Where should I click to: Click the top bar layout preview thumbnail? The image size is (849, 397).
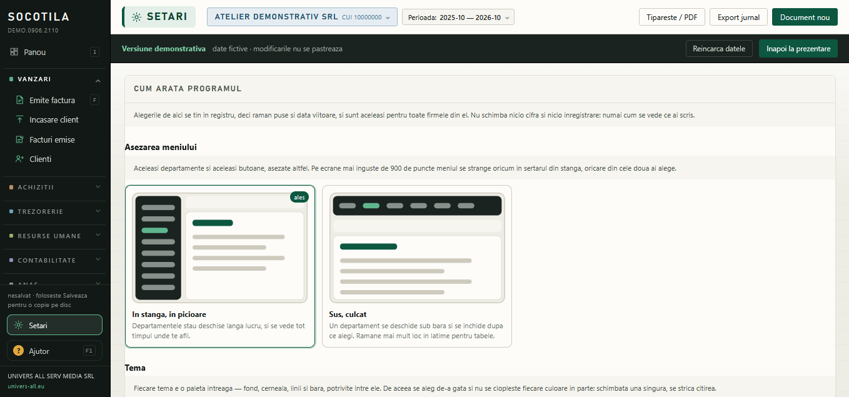click(x=417, y=248)
